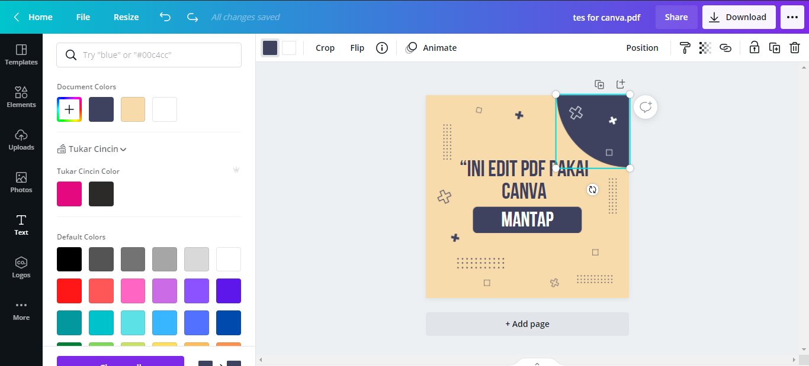Image resolution: width=809 pixels, height=366 pixels.
Task: Click the rotate handle below the shape
Action: pyautogui.click(x=592, y=190)
